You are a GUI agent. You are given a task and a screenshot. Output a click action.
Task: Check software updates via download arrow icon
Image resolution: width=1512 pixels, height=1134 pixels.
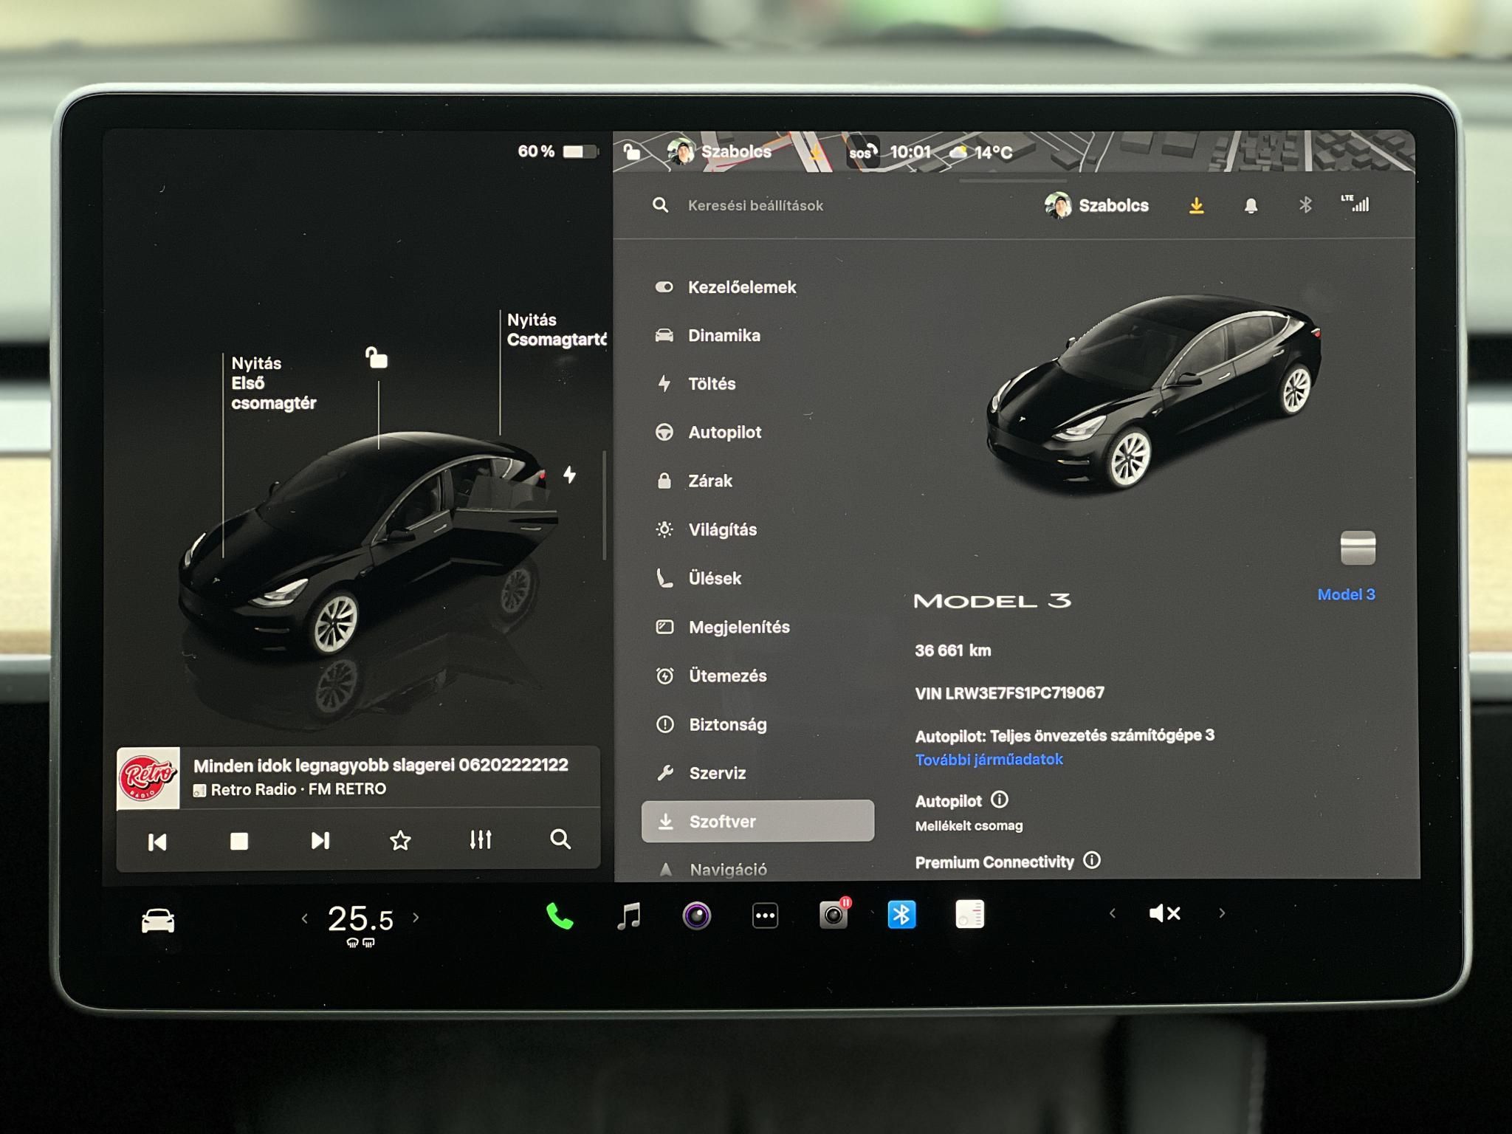[x=1197, y=206]
